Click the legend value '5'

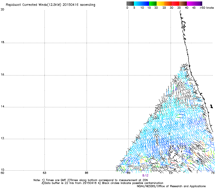tap(134, 8)
